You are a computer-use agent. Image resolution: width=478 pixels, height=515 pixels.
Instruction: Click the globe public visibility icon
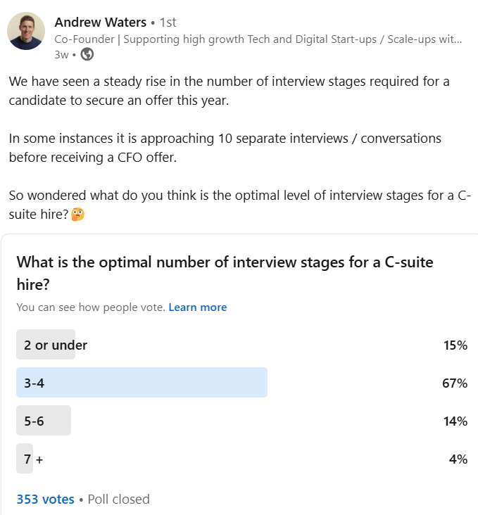coord(87,54)
